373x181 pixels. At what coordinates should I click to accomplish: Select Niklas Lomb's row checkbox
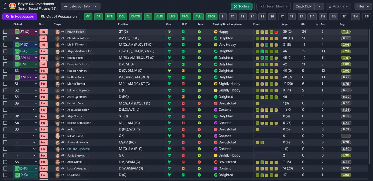pyautogui.click(x=5, y=136)
